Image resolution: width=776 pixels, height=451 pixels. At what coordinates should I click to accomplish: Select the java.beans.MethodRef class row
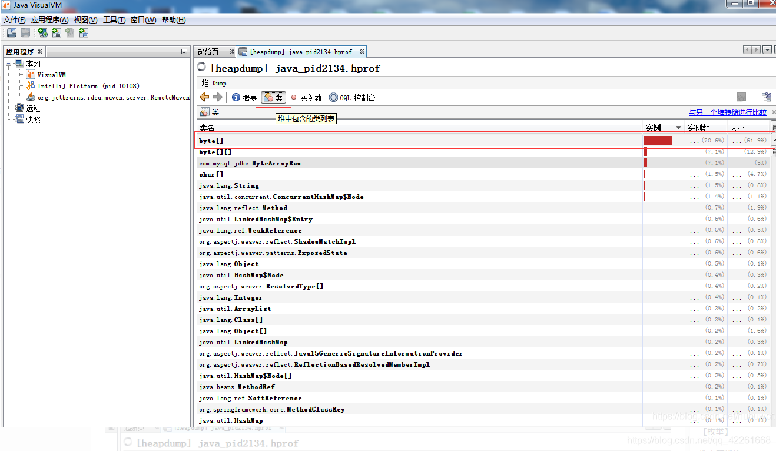483,387
